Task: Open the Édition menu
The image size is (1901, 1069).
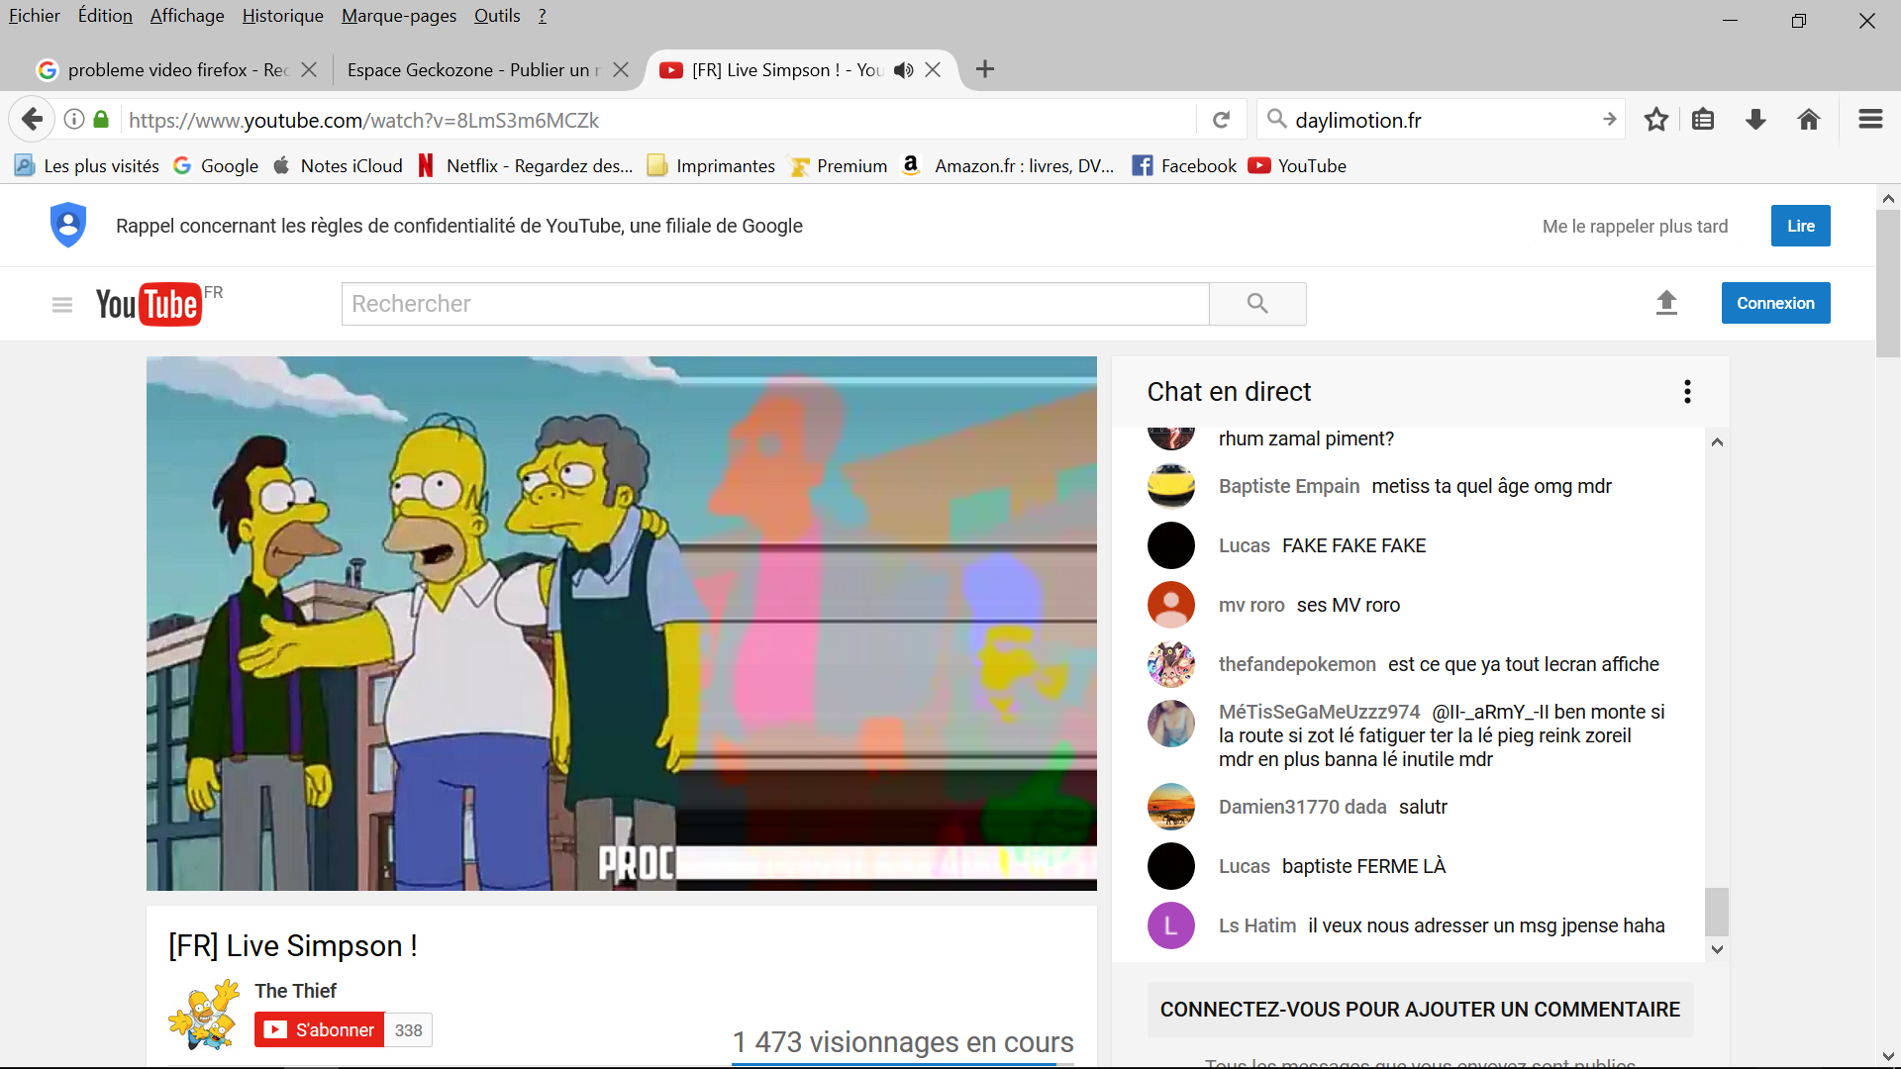Action: click(x=105, y=16)
